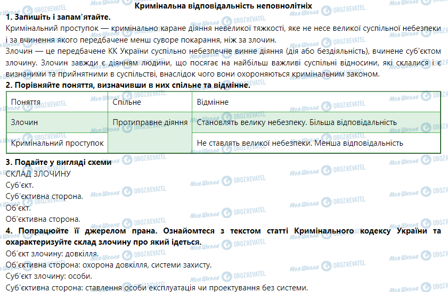Image resolution: width=448 pixels, height=292 pixels.
Task: Click the title "Кримінальна відповідальність неповнолітніх"
Action: click(x=224, y=5)
